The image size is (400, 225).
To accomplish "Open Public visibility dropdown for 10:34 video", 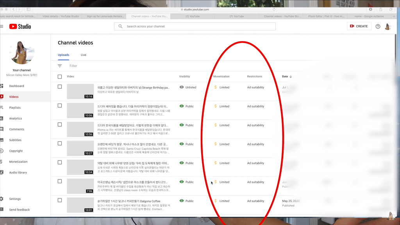I will click(186, 163).
